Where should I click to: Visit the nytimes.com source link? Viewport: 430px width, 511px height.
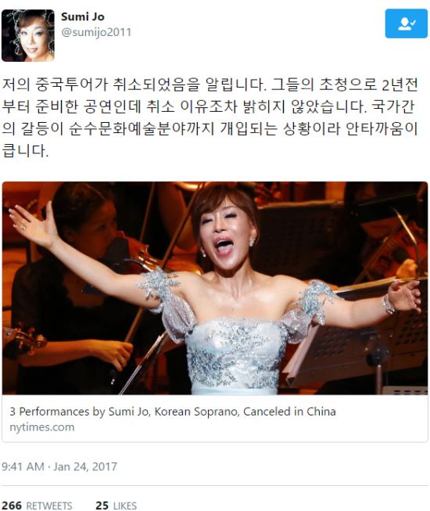[41, 427]
